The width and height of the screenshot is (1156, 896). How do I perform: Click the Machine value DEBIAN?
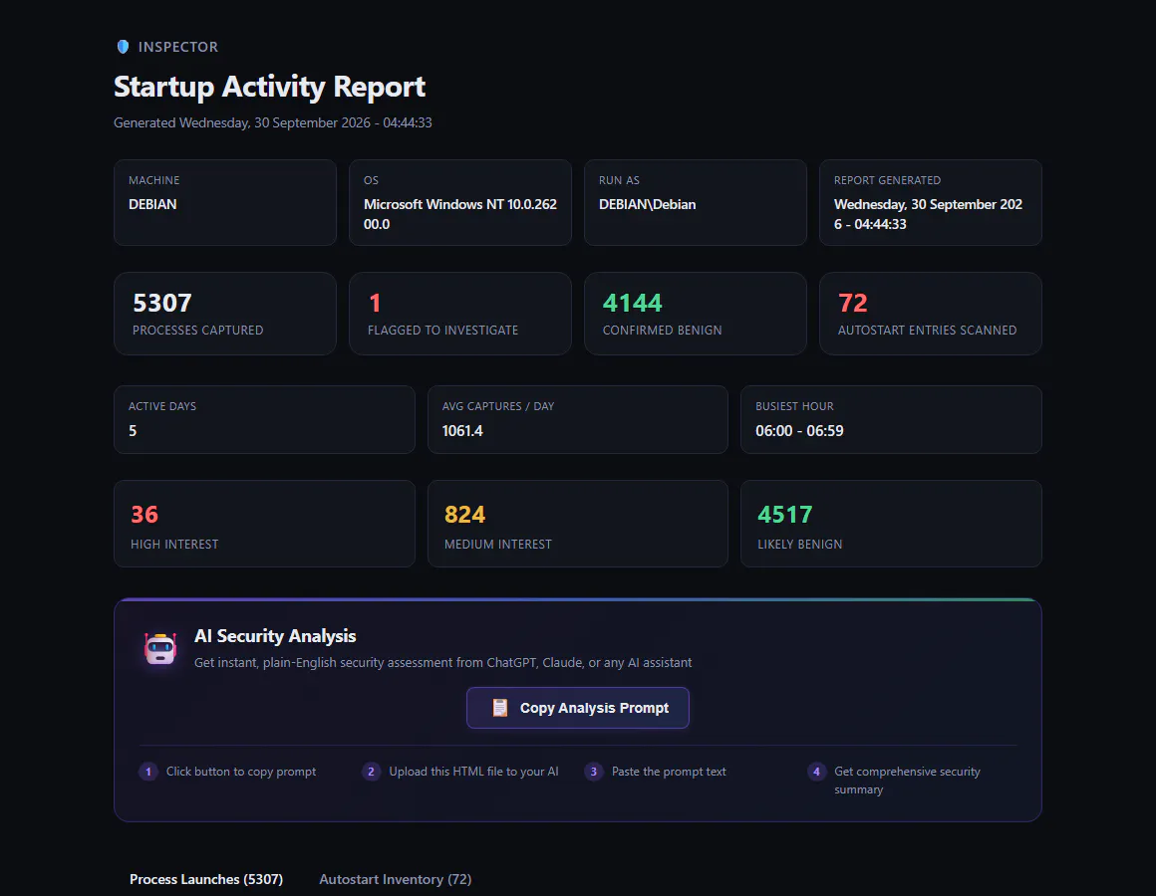point(152,205)
